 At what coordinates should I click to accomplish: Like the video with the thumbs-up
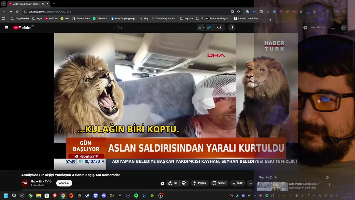173,183
